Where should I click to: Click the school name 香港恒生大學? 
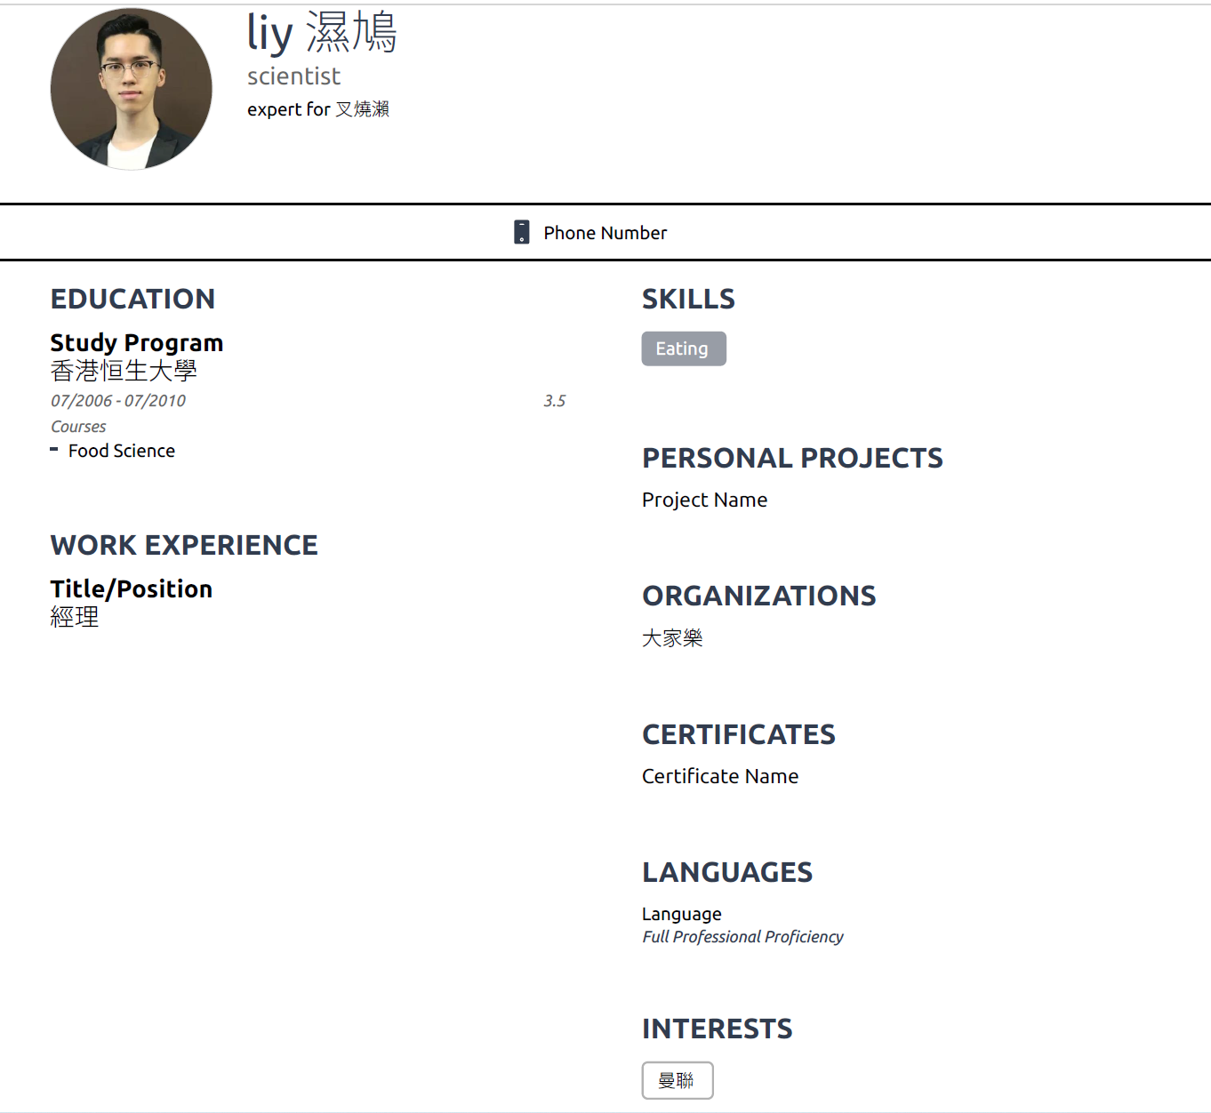point(124,370)
